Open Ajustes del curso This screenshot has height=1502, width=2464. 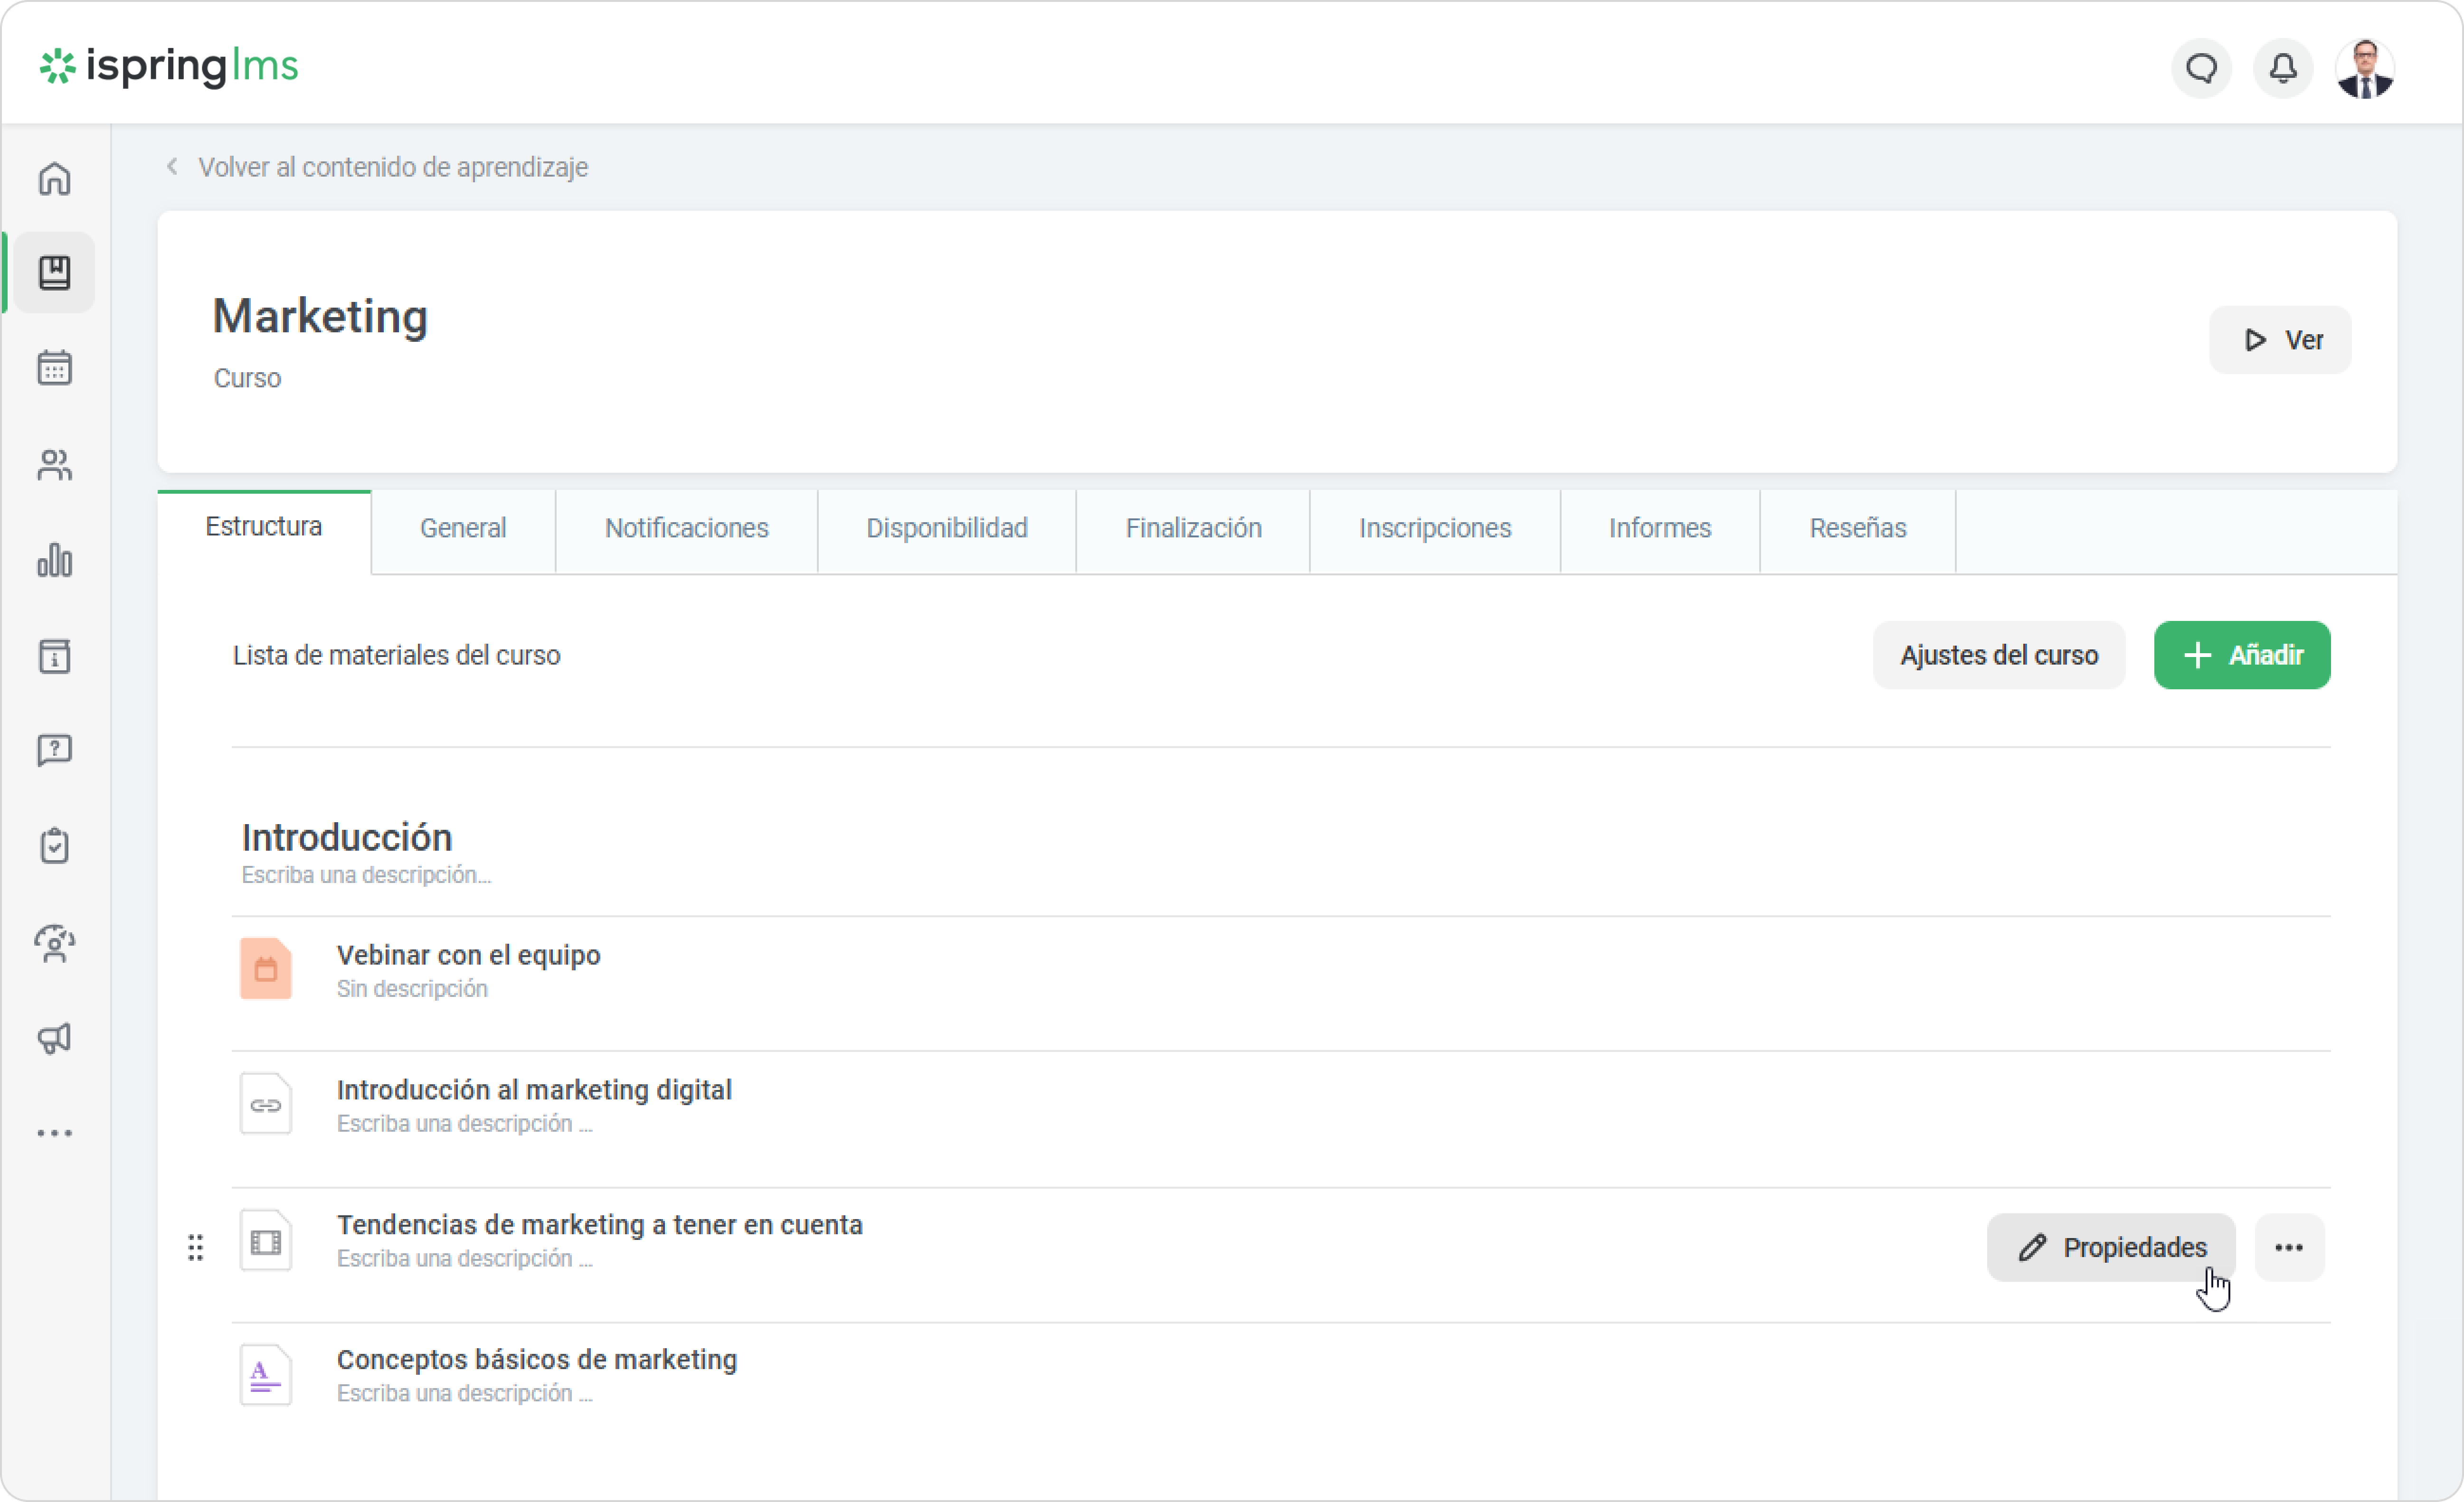1998,656
